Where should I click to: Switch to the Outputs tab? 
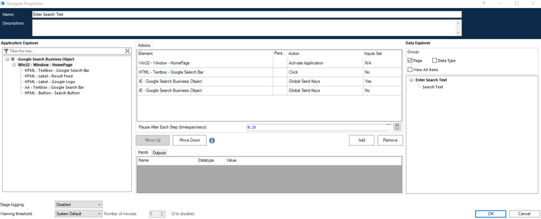tap(159, 153)
